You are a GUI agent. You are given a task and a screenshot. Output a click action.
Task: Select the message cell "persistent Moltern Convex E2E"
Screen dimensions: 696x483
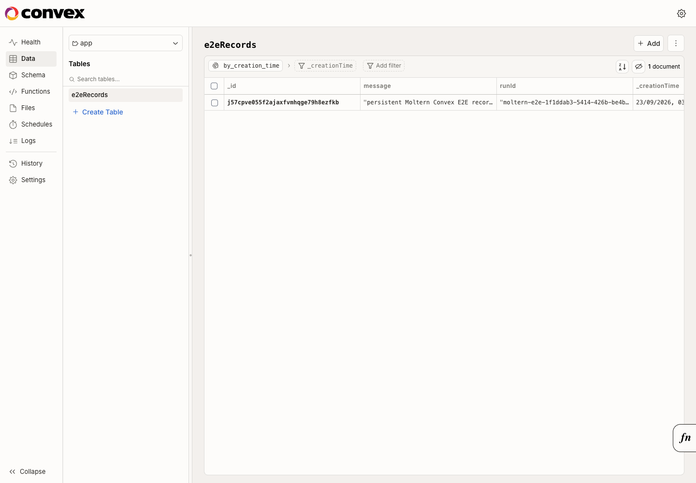pyautogui.click(x=428, y=102)
